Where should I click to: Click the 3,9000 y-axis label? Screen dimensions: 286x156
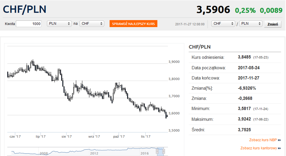pos(174,62)
